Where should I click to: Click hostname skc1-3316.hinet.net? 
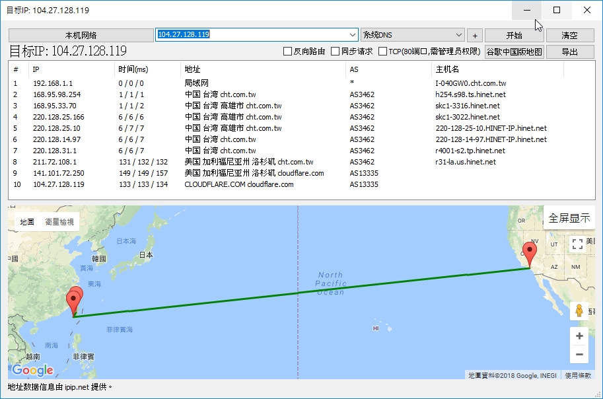(x=468, y=106)
